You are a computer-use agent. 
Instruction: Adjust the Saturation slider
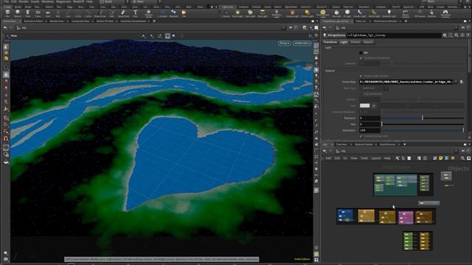click(x=423, y=130)
